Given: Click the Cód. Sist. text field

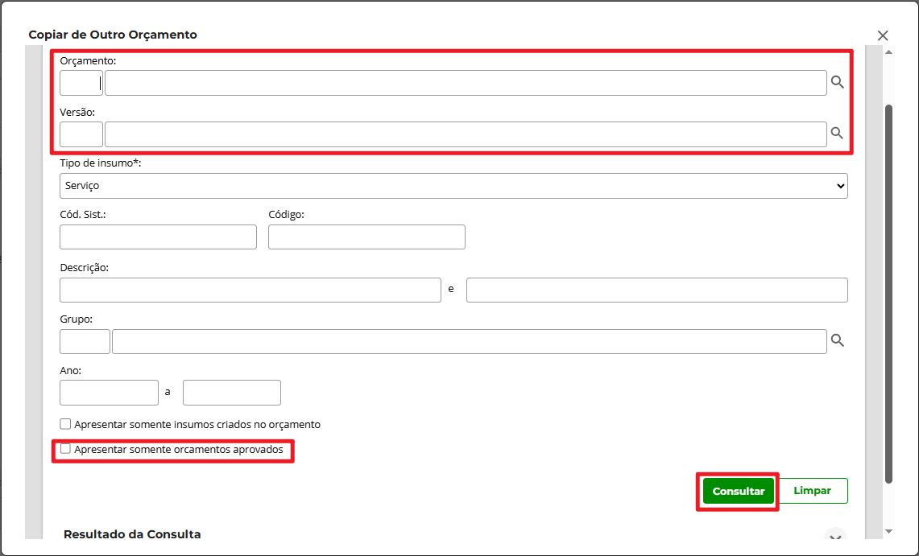Looking at the screenshot, I should click(158, 237).
